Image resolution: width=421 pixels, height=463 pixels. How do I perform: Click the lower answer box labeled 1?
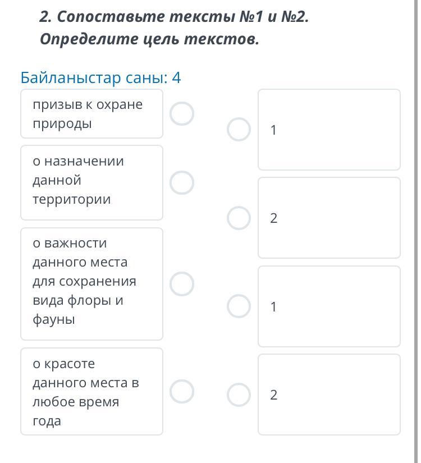coord(329,306)
